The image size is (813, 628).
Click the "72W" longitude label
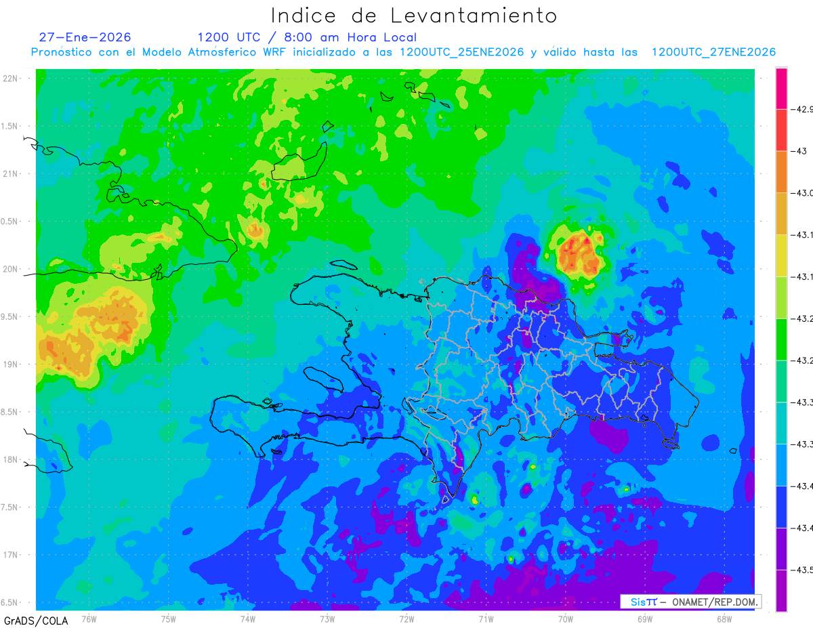[x=406, y=619]
